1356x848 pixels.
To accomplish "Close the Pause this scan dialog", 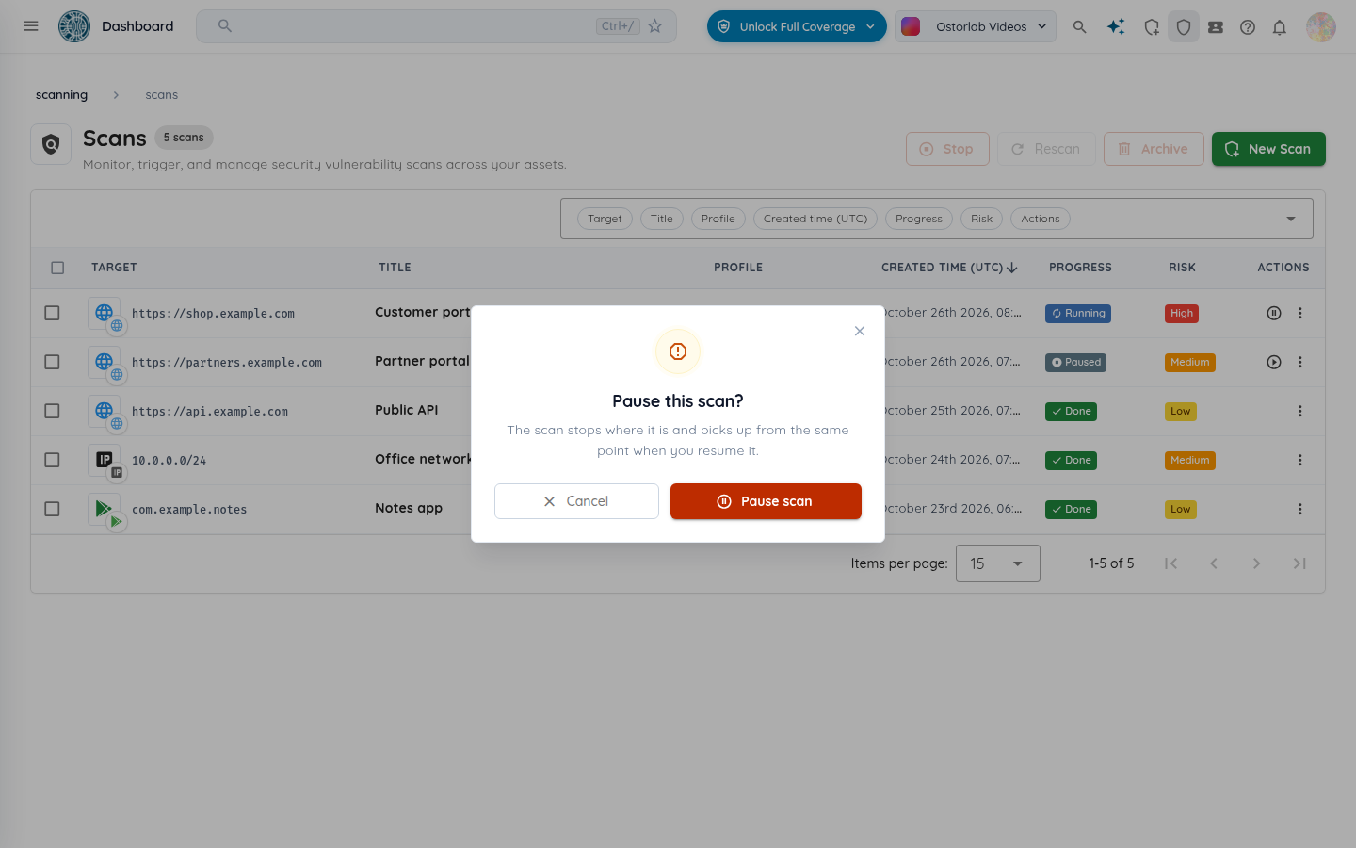I will click(x=860, y=331).
